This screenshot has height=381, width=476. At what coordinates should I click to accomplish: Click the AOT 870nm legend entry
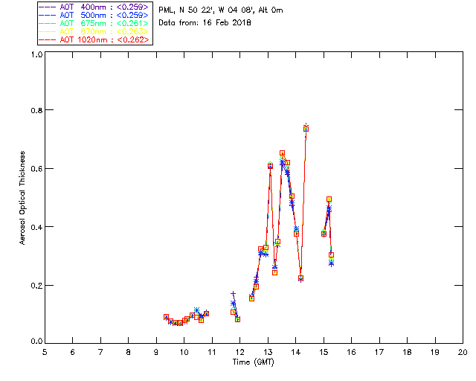(94, 31)
